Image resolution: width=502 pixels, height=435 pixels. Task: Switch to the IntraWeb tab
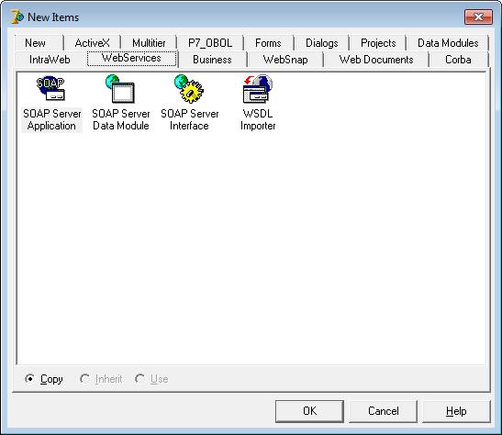click(x=50, y=60)
